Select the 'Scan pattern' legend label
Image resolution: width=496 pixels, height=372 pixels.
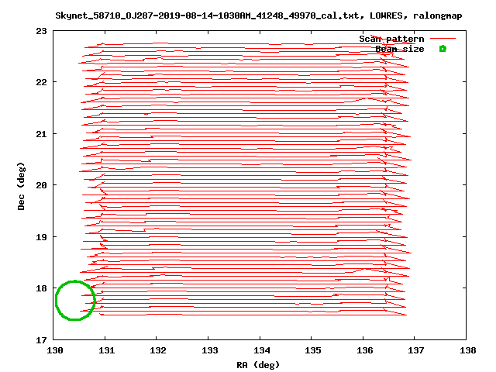[x=391, y=39]
